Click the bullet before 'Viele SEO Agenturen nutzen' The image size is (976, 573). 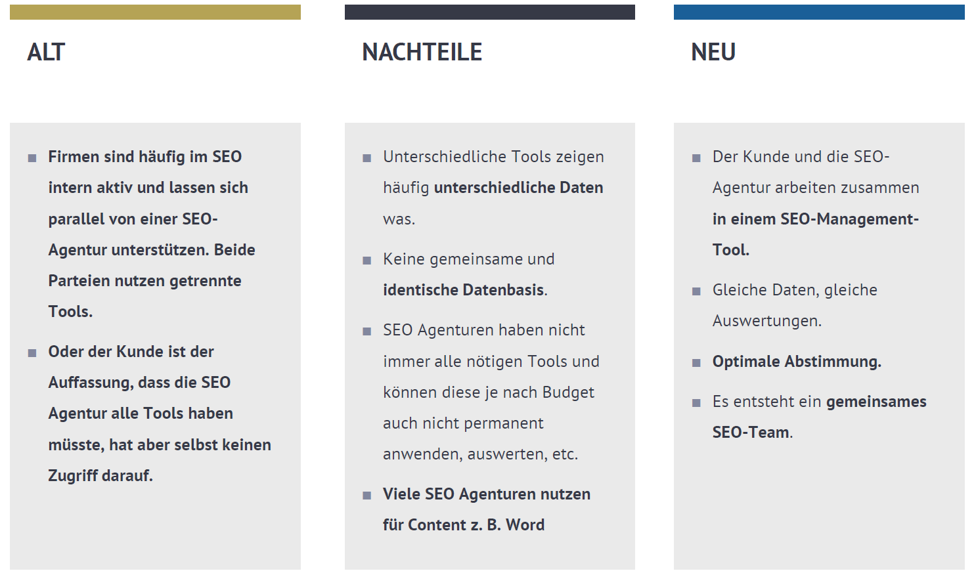[x=367, y=496]
